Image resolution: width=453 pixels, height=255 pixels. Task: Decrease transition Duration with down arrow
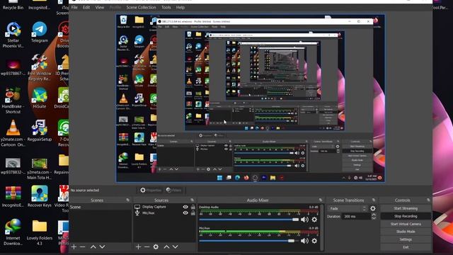[x=374, y=218]
